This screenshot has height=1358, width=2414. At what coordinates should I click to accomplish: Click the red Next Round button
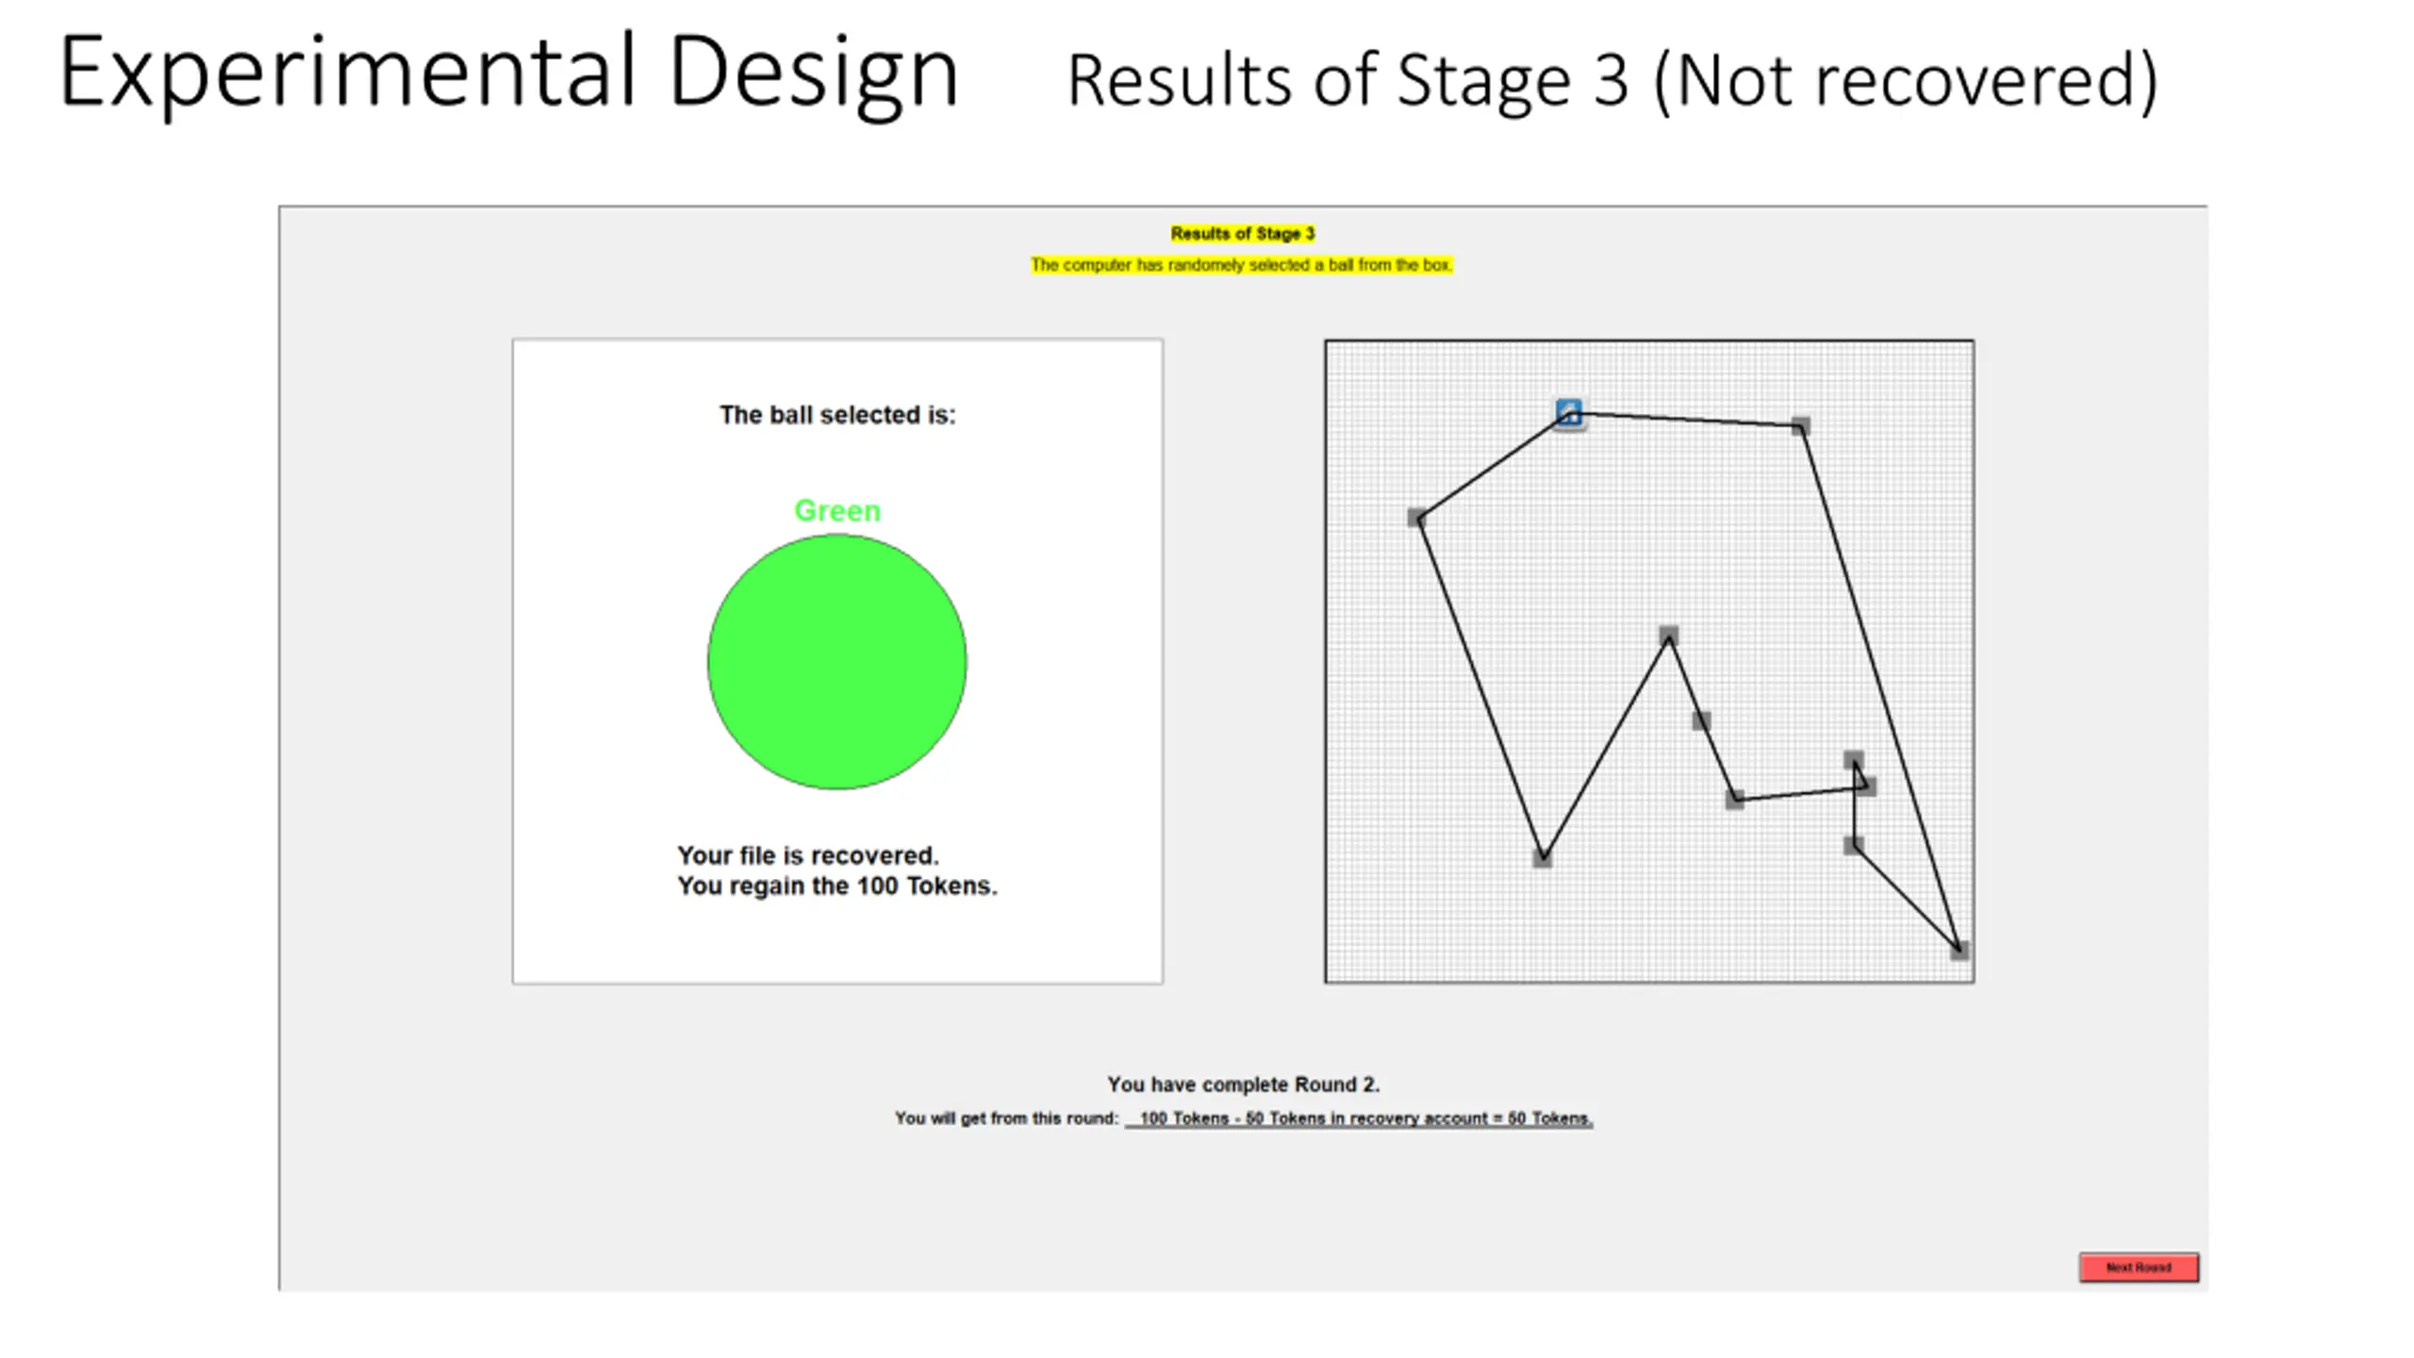point(2139,1267)
